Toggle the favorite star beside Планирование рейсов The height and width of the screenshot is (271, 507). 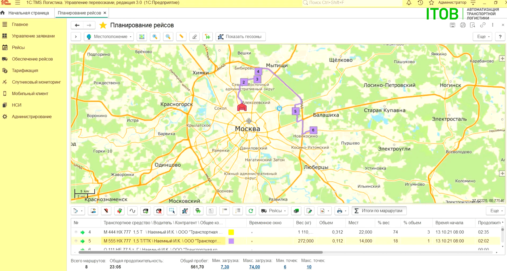[x=103, y=25]
